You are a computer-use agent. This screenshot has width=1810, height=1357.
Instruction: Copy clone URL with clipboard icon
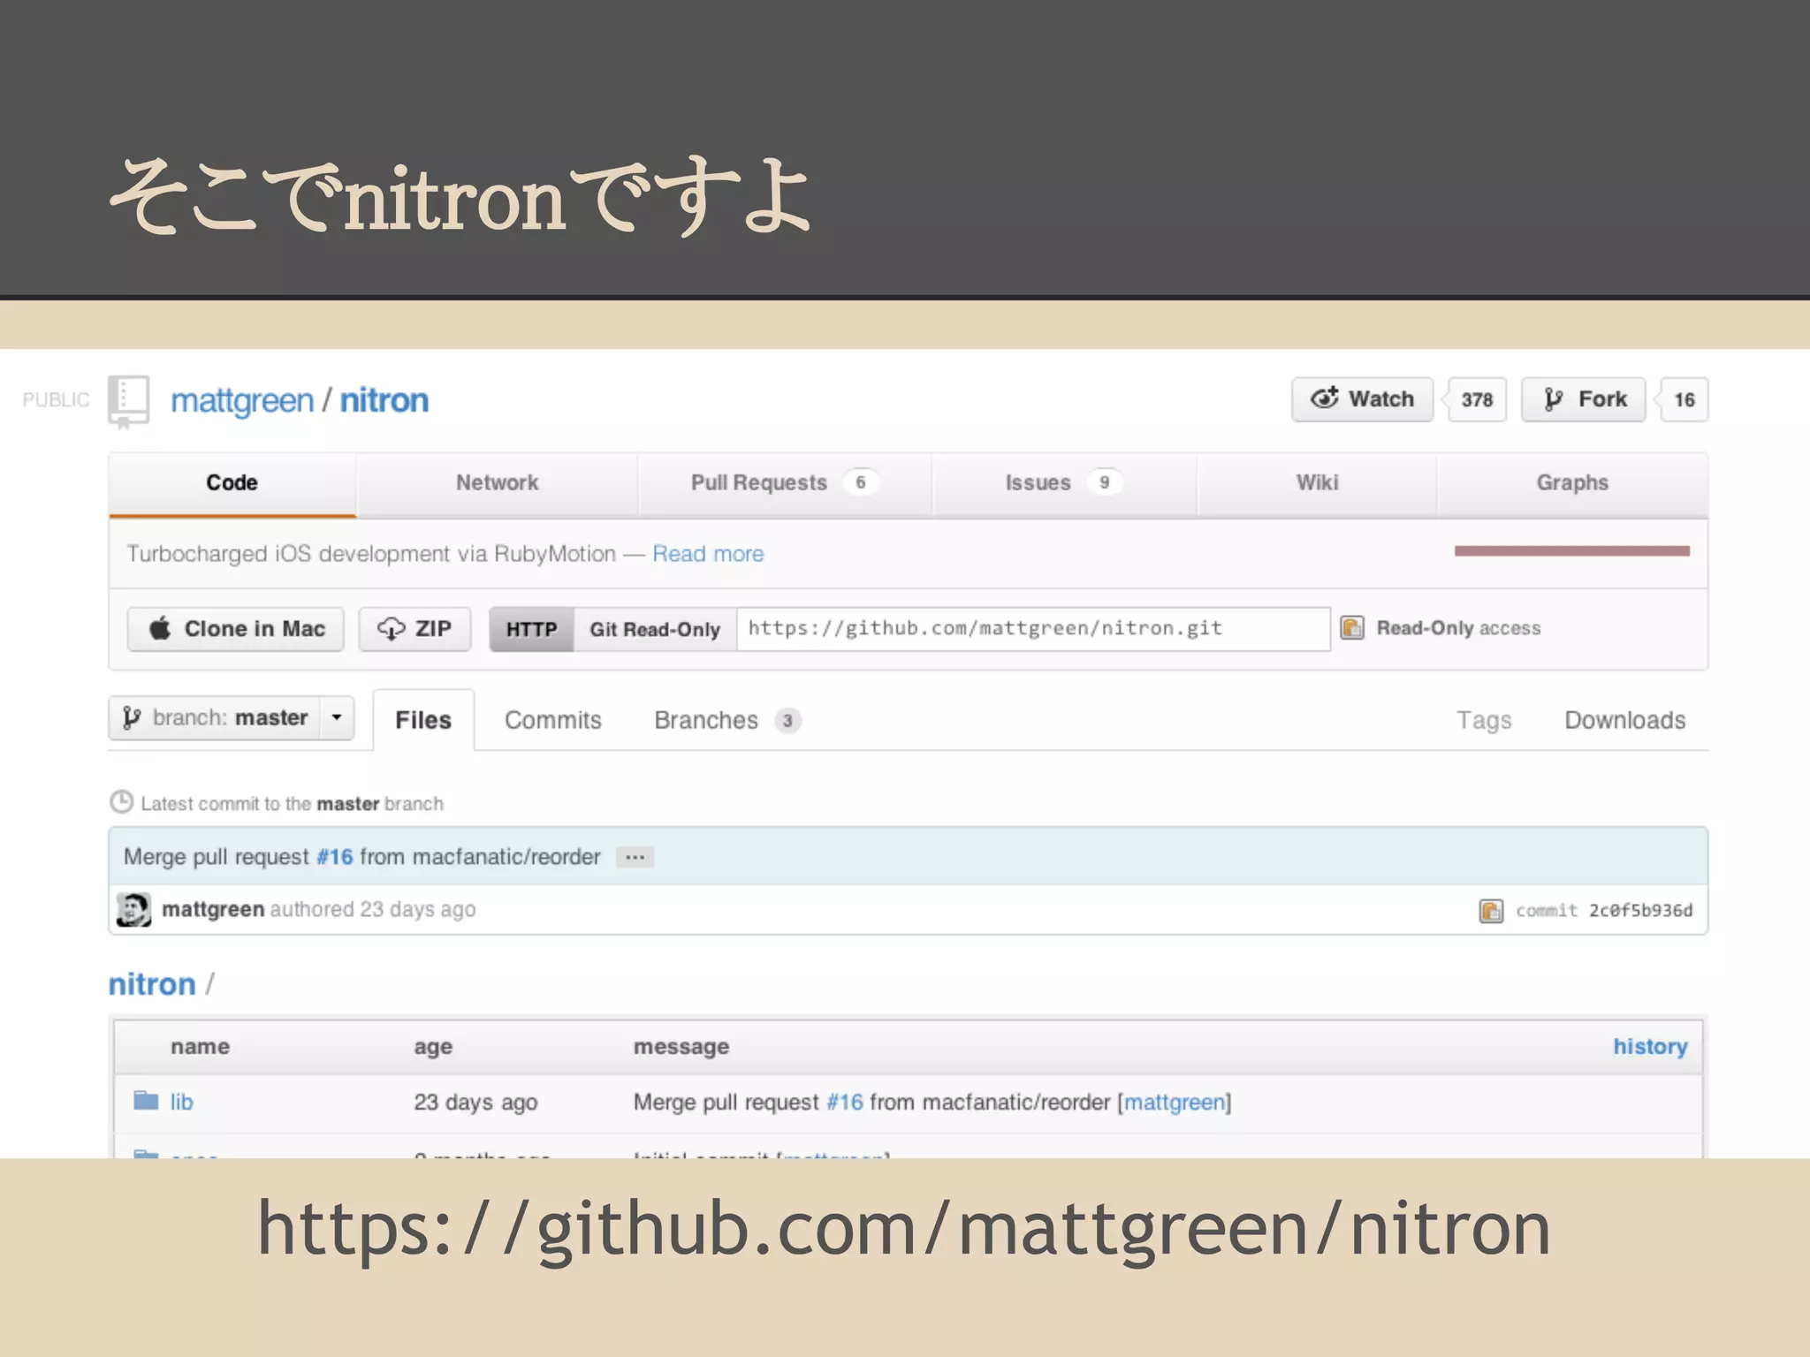(1352, 628)
